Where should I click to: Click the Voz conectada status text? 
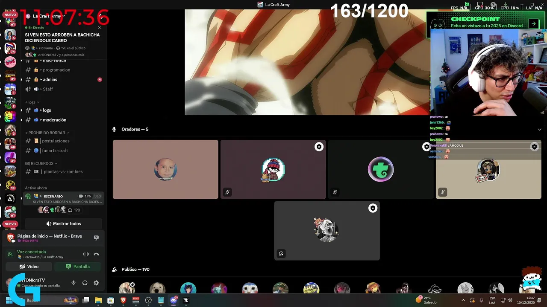tap(31, 252)
